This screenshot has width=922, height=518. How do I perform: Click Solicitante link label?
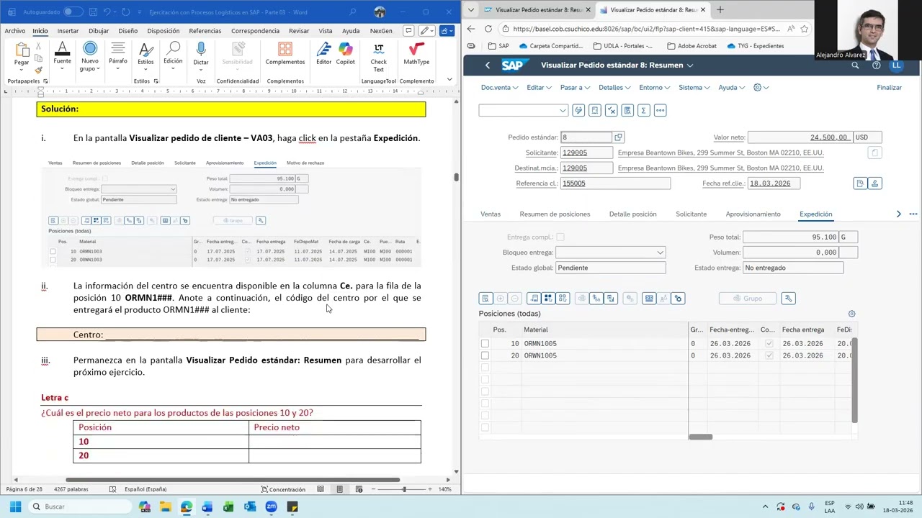click(x=541, y=153)
